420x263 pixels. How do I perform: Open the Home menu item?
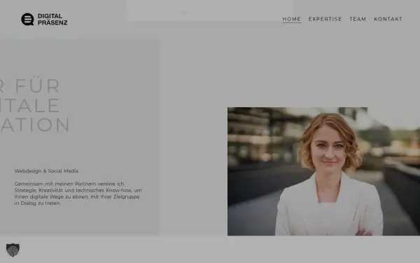(x=292, y=19)
